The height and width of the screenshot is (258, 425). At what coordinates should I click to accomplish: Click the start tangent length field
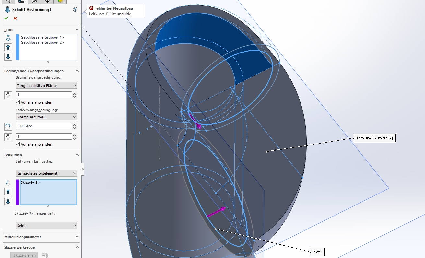(x=43, y=95)
